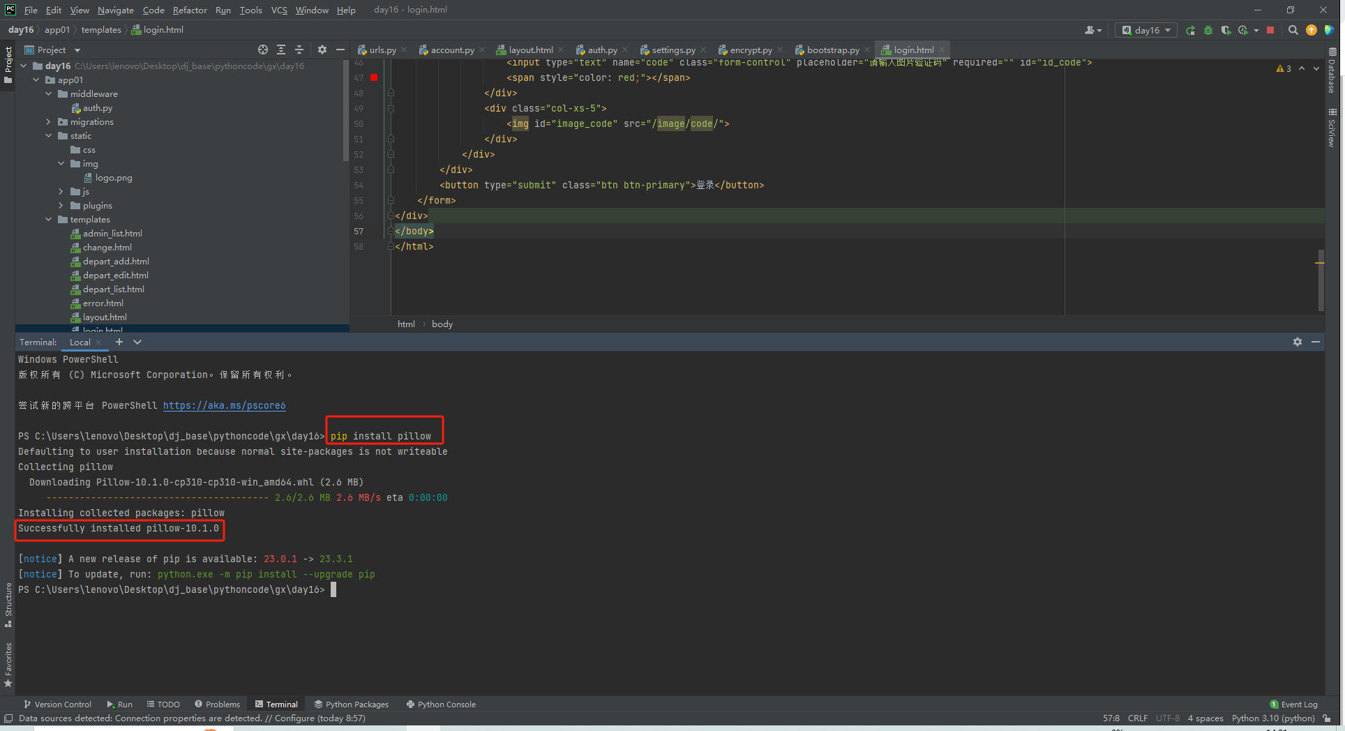This screenshot has width=1345, height=731.
Task: Expand the plugins folder
Action: [61, 206]
